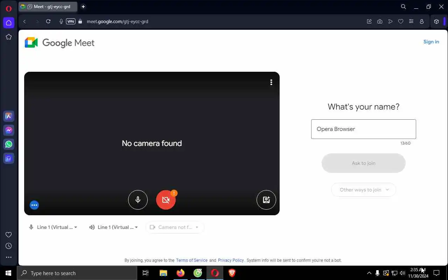The height and width of the screenshot is (280, 448).
Task: Open a new tab with plus button
Action: click(83, 7)
